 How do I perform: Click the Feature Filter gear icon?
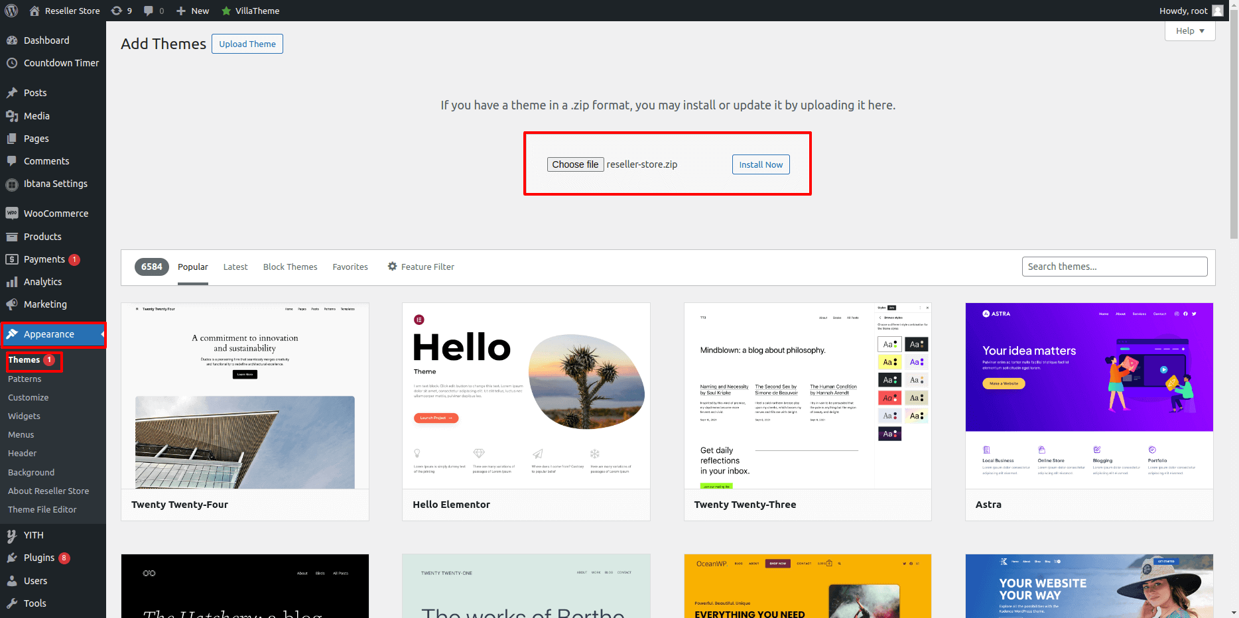pyautogui.click(x=393, y=267)
